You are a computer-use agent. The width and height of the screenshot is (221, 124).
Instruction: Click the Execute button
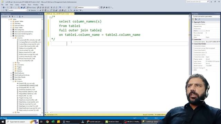(x=32, y=10)
